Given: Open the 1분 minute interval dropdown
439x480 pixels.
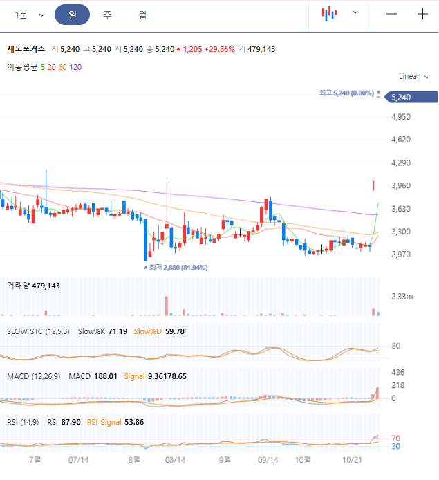Looking at the screenshot, I should pos(30,15).
